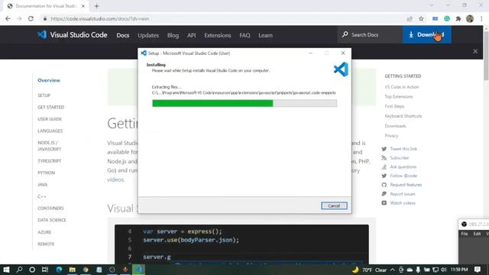Open the Docs navigation item

pos(123,35)
